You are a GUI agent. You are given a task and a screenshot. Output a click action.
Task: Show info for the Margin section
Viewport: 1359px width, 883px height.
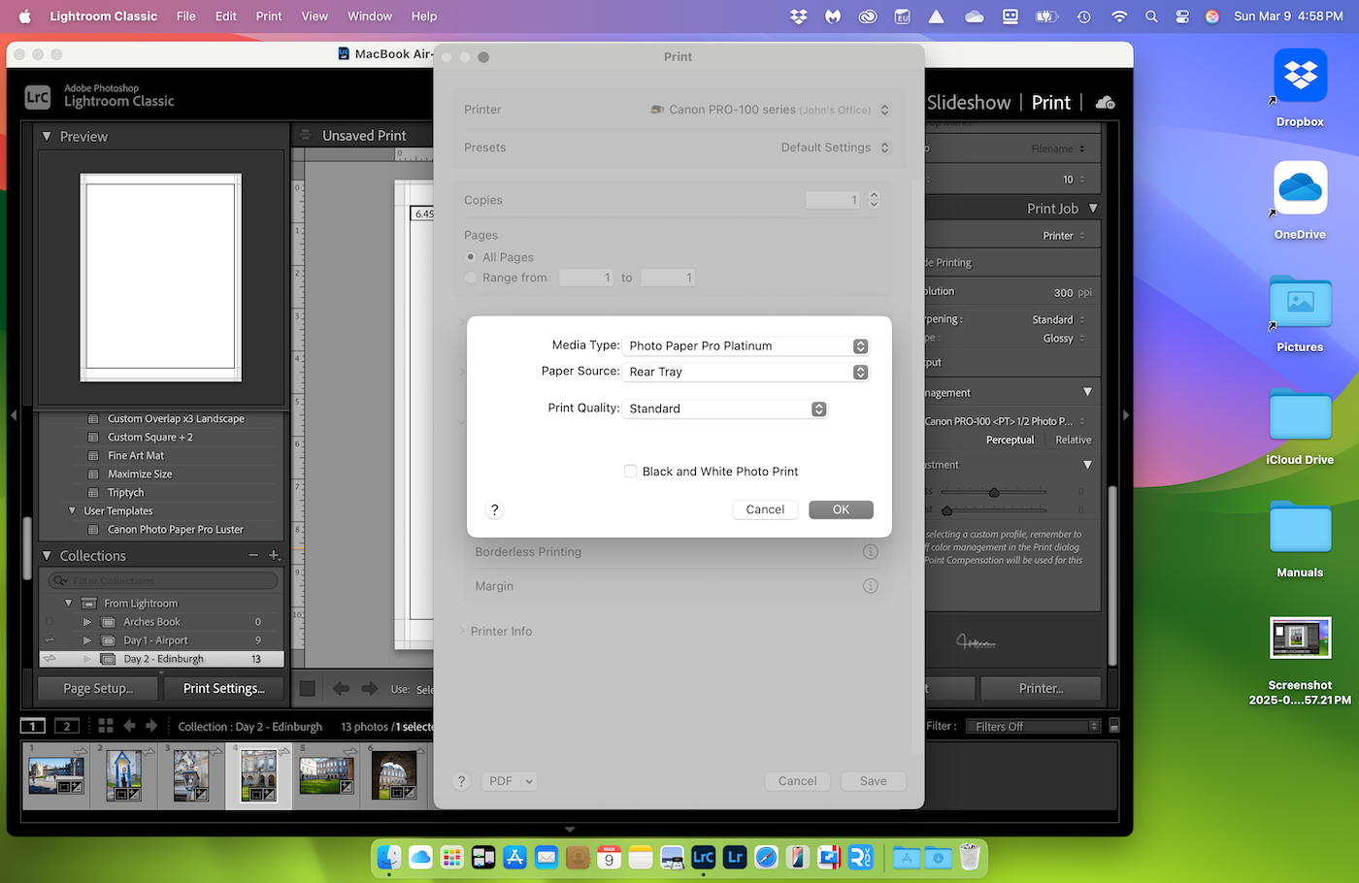(x=871, y=586)
